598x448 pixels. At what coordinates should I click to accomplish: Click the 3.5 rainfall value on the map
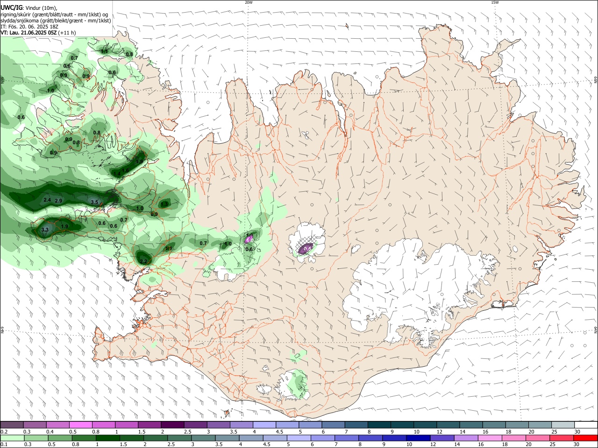tap(94, 202)
